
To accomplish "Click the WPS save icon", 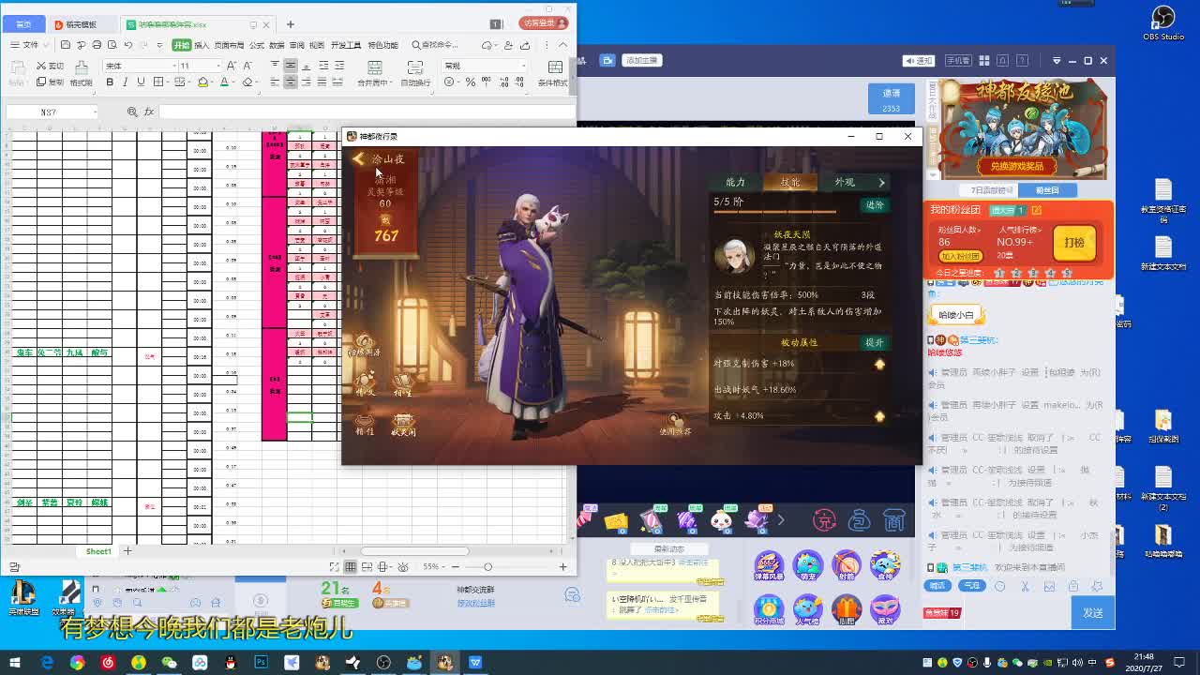I will click(x=65, y=45).
